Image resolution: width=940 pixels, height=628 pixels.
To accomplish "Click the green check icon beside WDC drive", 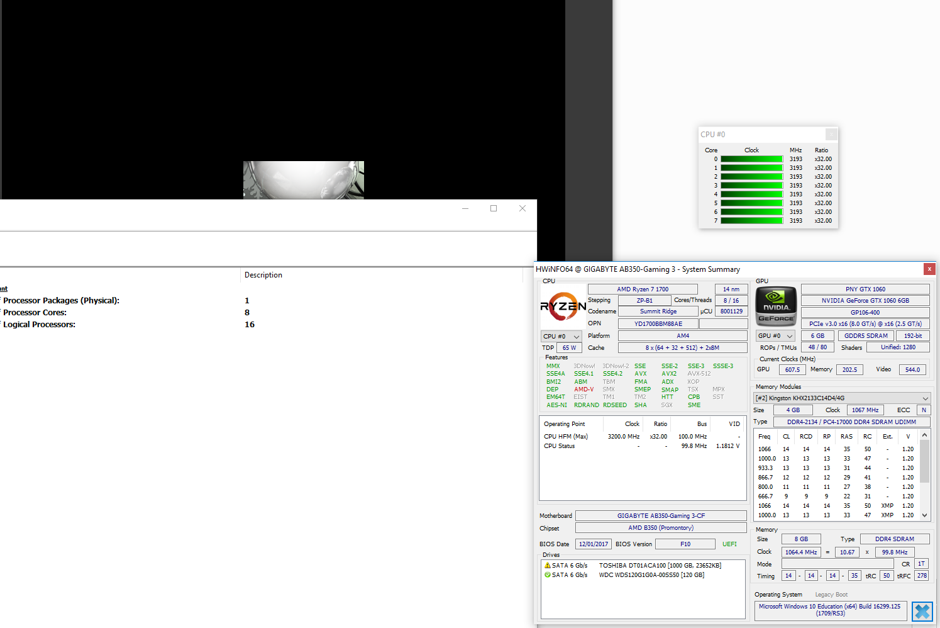I will (x=548, y=575).
